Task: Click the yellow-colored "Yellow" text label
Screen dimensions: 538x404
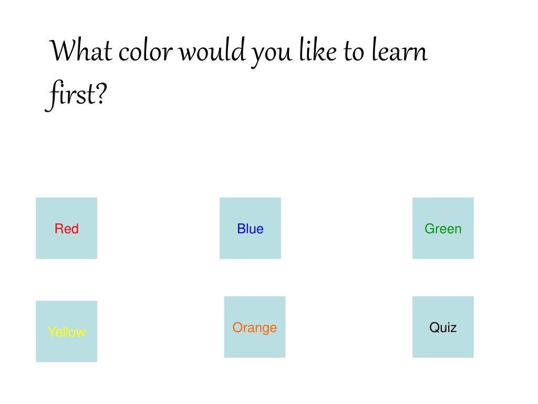Action: point(67,332)
